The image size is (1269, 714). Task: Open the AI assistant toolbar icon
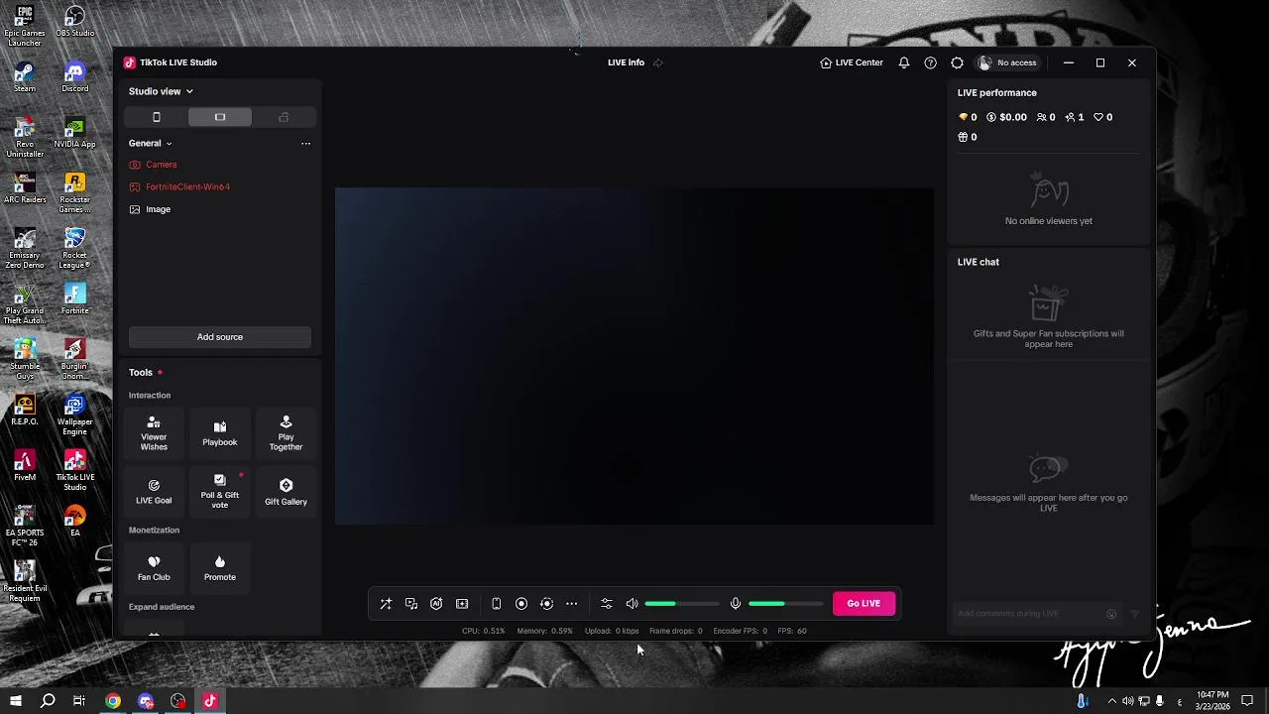[x=436, y=604]
